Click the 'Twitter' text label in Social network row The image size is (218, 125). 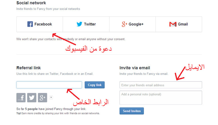pos(90,24)
